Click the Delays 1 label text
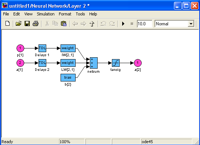 42,55
